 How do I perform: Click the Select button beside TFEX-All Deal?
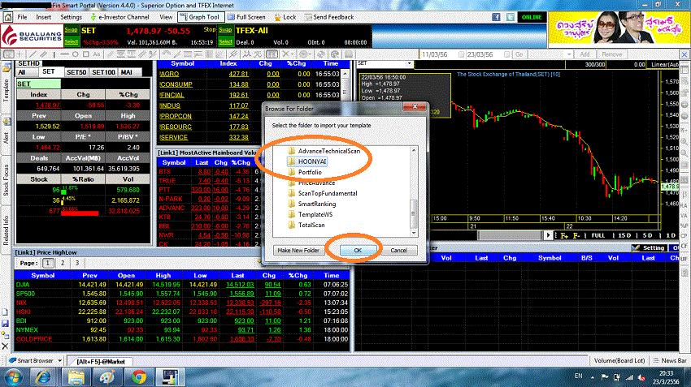pos(225,41)
